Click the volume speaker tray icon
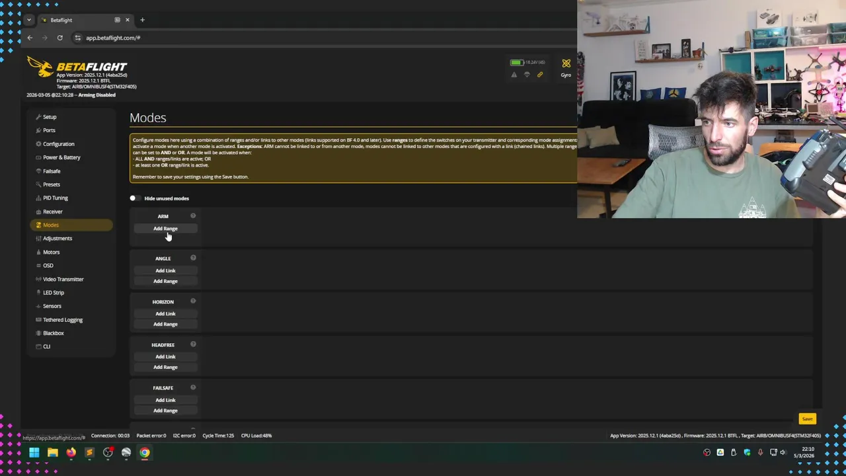The width and height of the screenshot is (846, 476). 783,453
